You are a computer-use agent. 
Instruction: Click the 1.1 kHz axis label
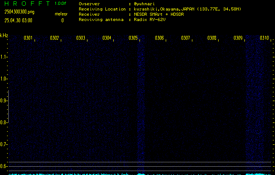pos(3,57)
